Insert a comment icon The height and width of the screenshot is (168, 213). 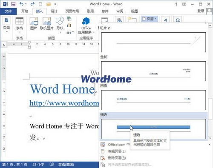[x=132, y=20]
